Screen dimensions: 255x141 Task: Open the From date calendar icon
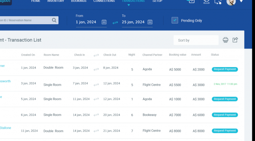(x=104, y=22)
